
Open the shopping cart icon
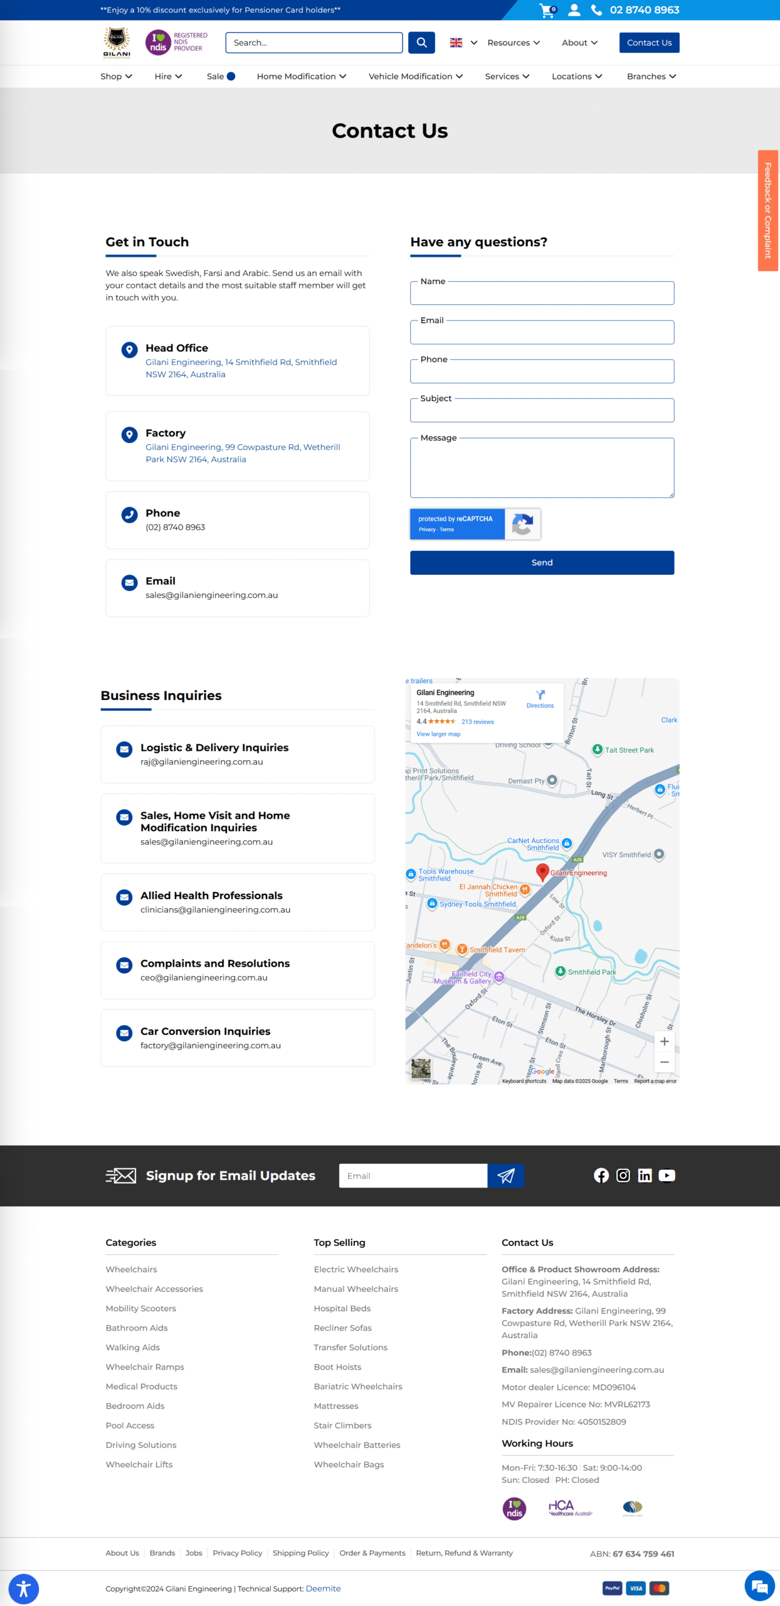[x=547, y=10]
